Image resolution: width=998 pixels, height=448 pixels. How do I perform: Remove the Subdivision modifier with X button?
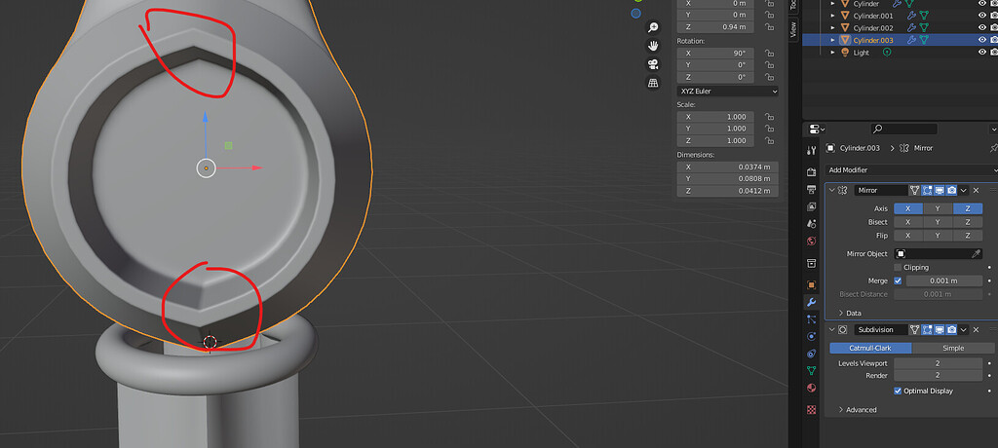(x=976, y=329)
